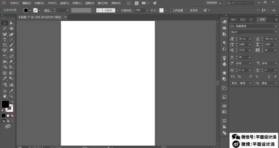The height and width of the screenshot is (148, 279).
Task: Expand the font family dropdown arrow
Action: (276, 26)
